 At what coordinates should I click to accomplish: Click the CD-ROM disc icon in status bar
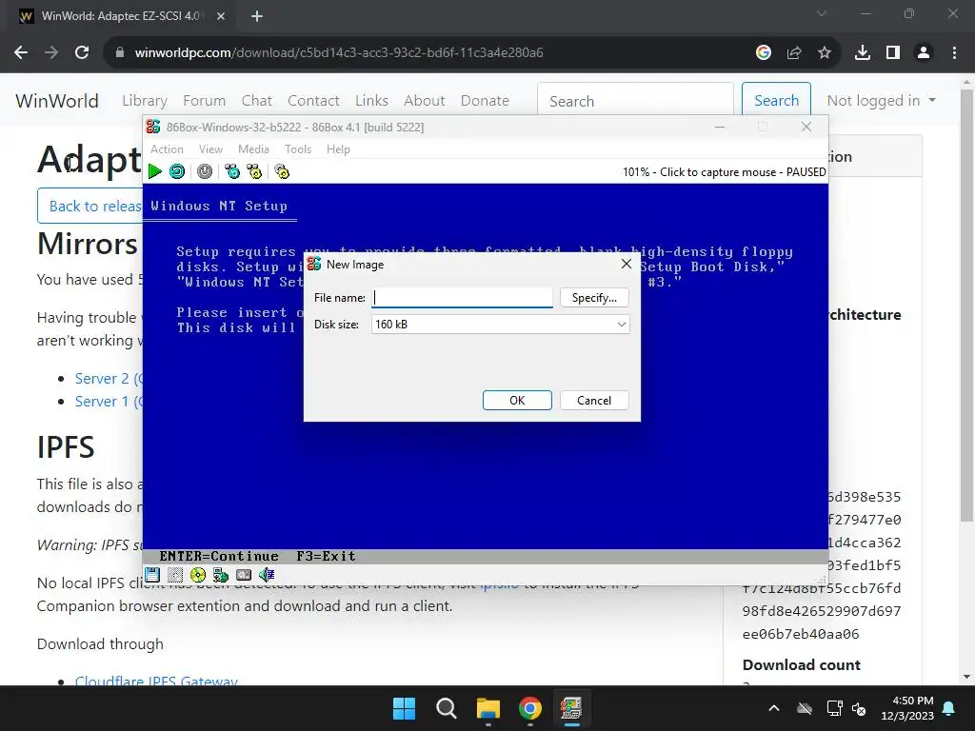tap(198, 575)
